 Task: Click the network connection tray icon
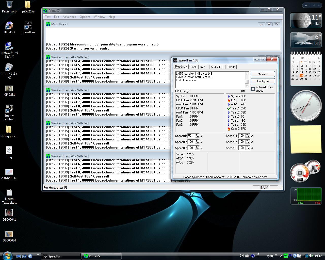tap(306, 256)
